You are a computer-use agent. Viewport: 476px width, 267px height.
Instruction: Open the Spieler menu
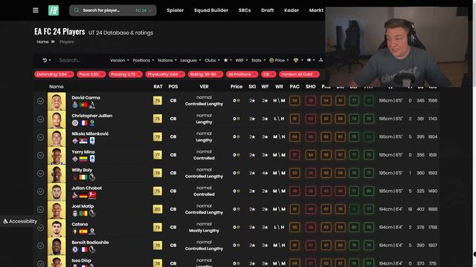tap(176, 10)
